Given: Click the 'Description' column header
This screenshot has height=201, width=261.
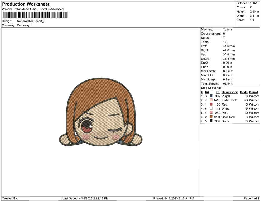Looking at the screenshot, I should (230, 92).
